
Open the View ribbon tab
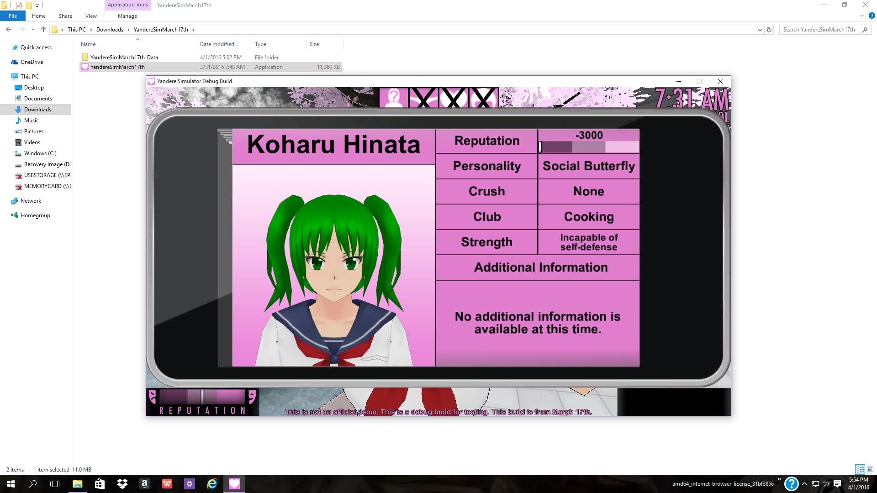(x=91, y=16)
